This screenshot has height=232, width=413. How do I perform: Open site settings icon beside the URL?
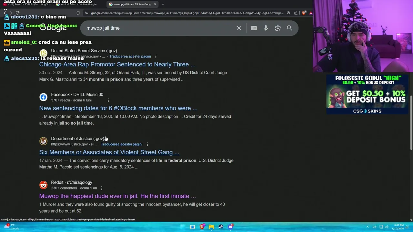[86, 13]
